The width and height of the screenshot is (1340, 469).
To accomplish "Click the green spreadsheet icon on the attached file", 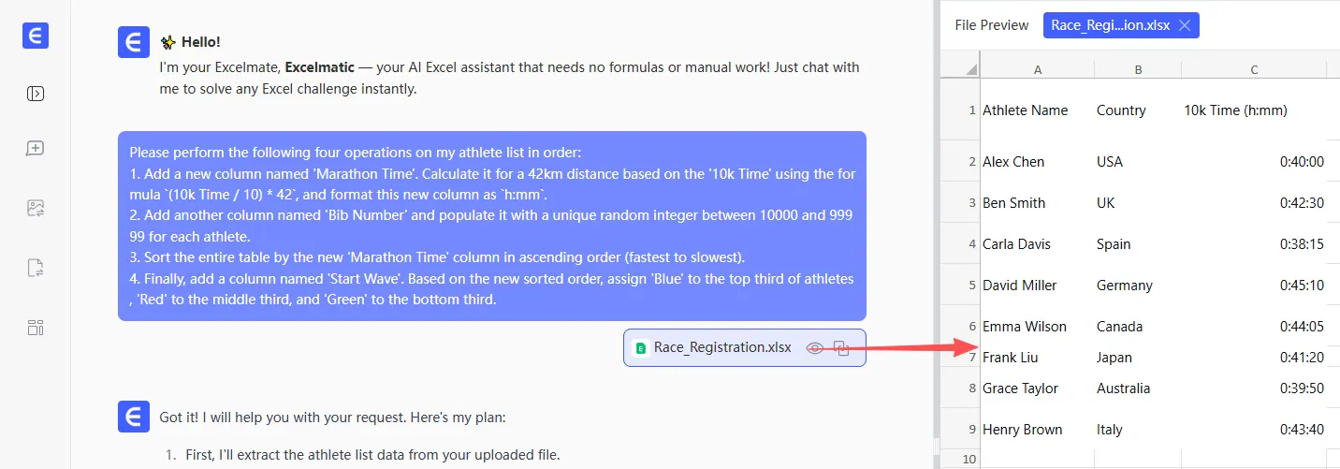I will pos(641,348).
